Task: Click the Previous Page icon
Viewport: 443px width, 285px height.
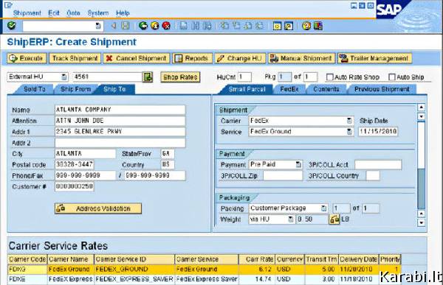Action: tap(236, 26)
